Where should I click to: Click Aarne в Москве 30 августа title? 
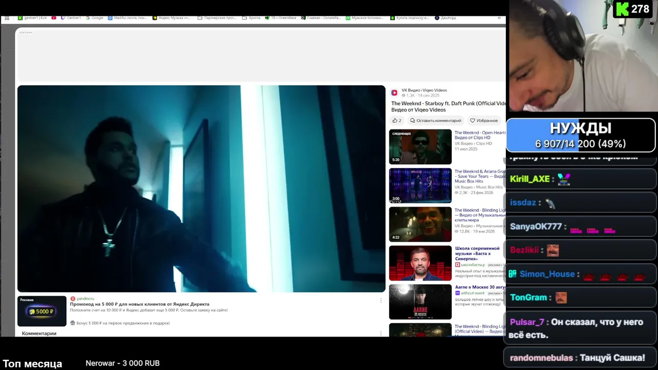click(x=480, y=287)
